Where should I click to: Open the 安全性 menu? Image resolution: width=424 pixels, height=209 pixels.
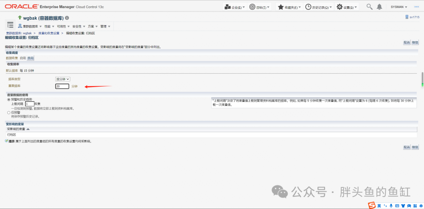79,26
